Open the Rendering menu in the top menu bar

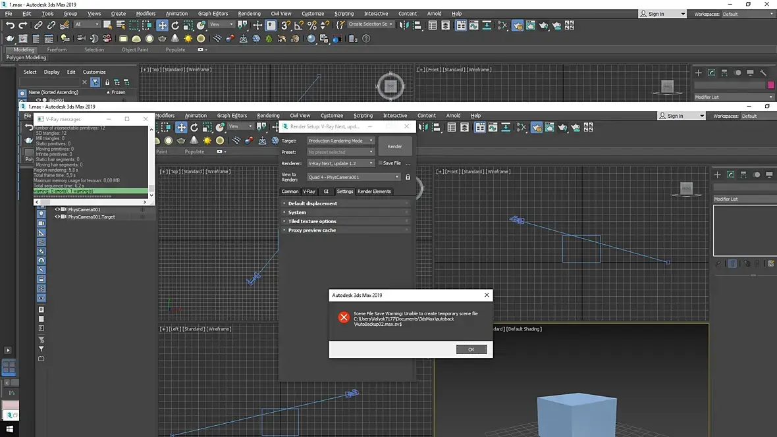pos(249,13)
